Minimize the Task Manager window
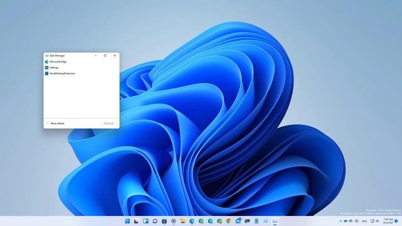Image resolution: width=402 pixels, height=226 pixels. (95, 56)
